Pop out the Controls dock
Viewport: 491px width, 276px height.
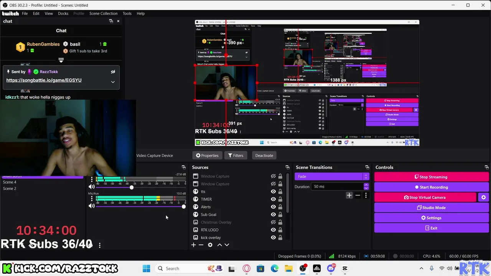point(486,168)
